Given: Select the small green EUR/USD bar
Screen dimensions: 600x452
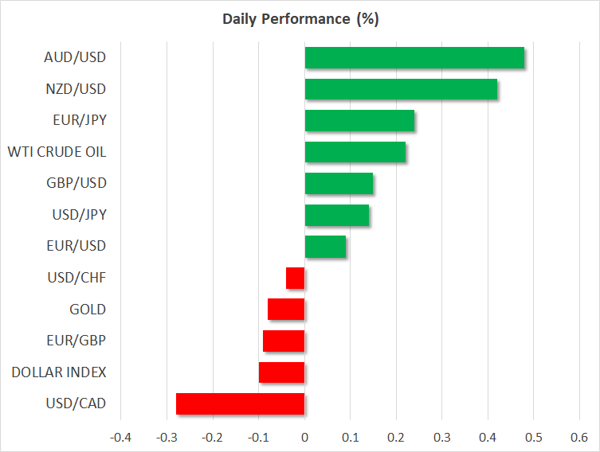Looking at the screenshot, I should point(325,247).
